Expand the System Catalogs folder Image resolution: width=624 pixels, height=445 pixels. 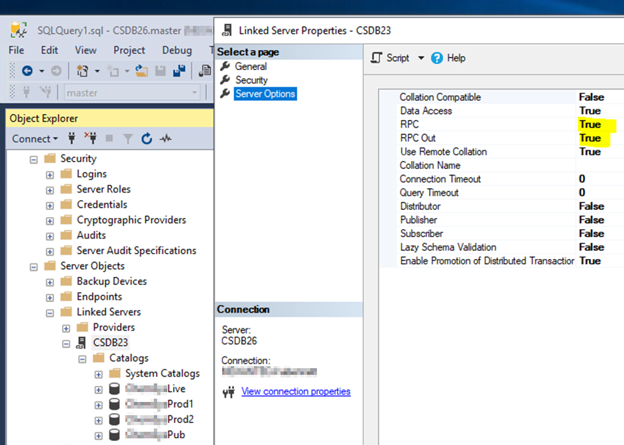tap(98, 374)
